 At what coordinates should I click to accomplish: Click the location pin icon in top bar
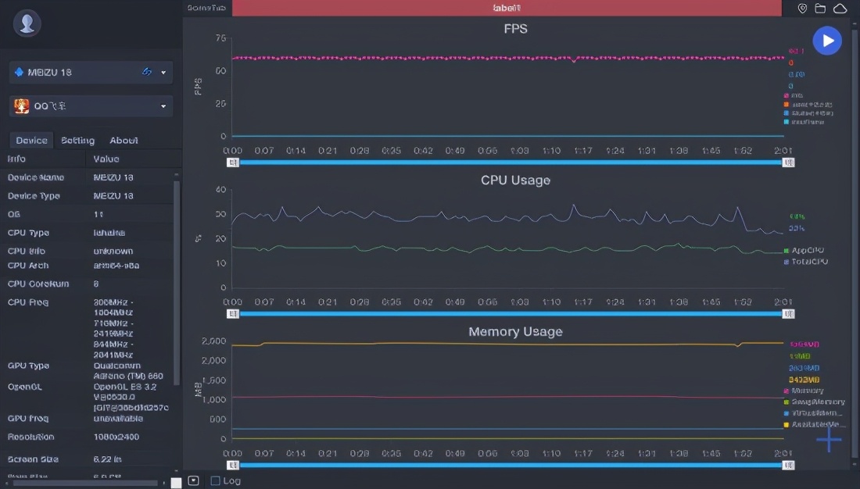(802, 9)
